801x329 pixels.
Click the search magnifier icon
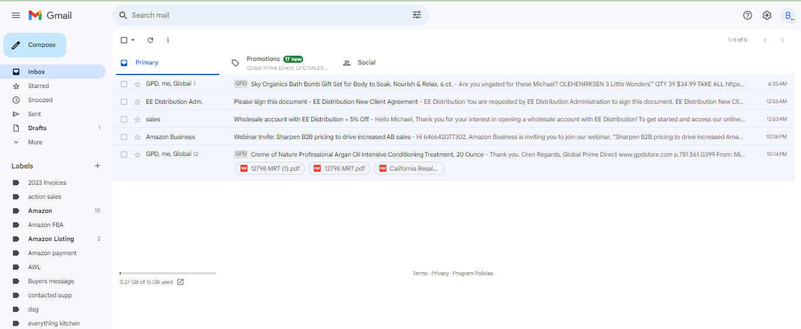pyautogui.click(x=123, y=15)
